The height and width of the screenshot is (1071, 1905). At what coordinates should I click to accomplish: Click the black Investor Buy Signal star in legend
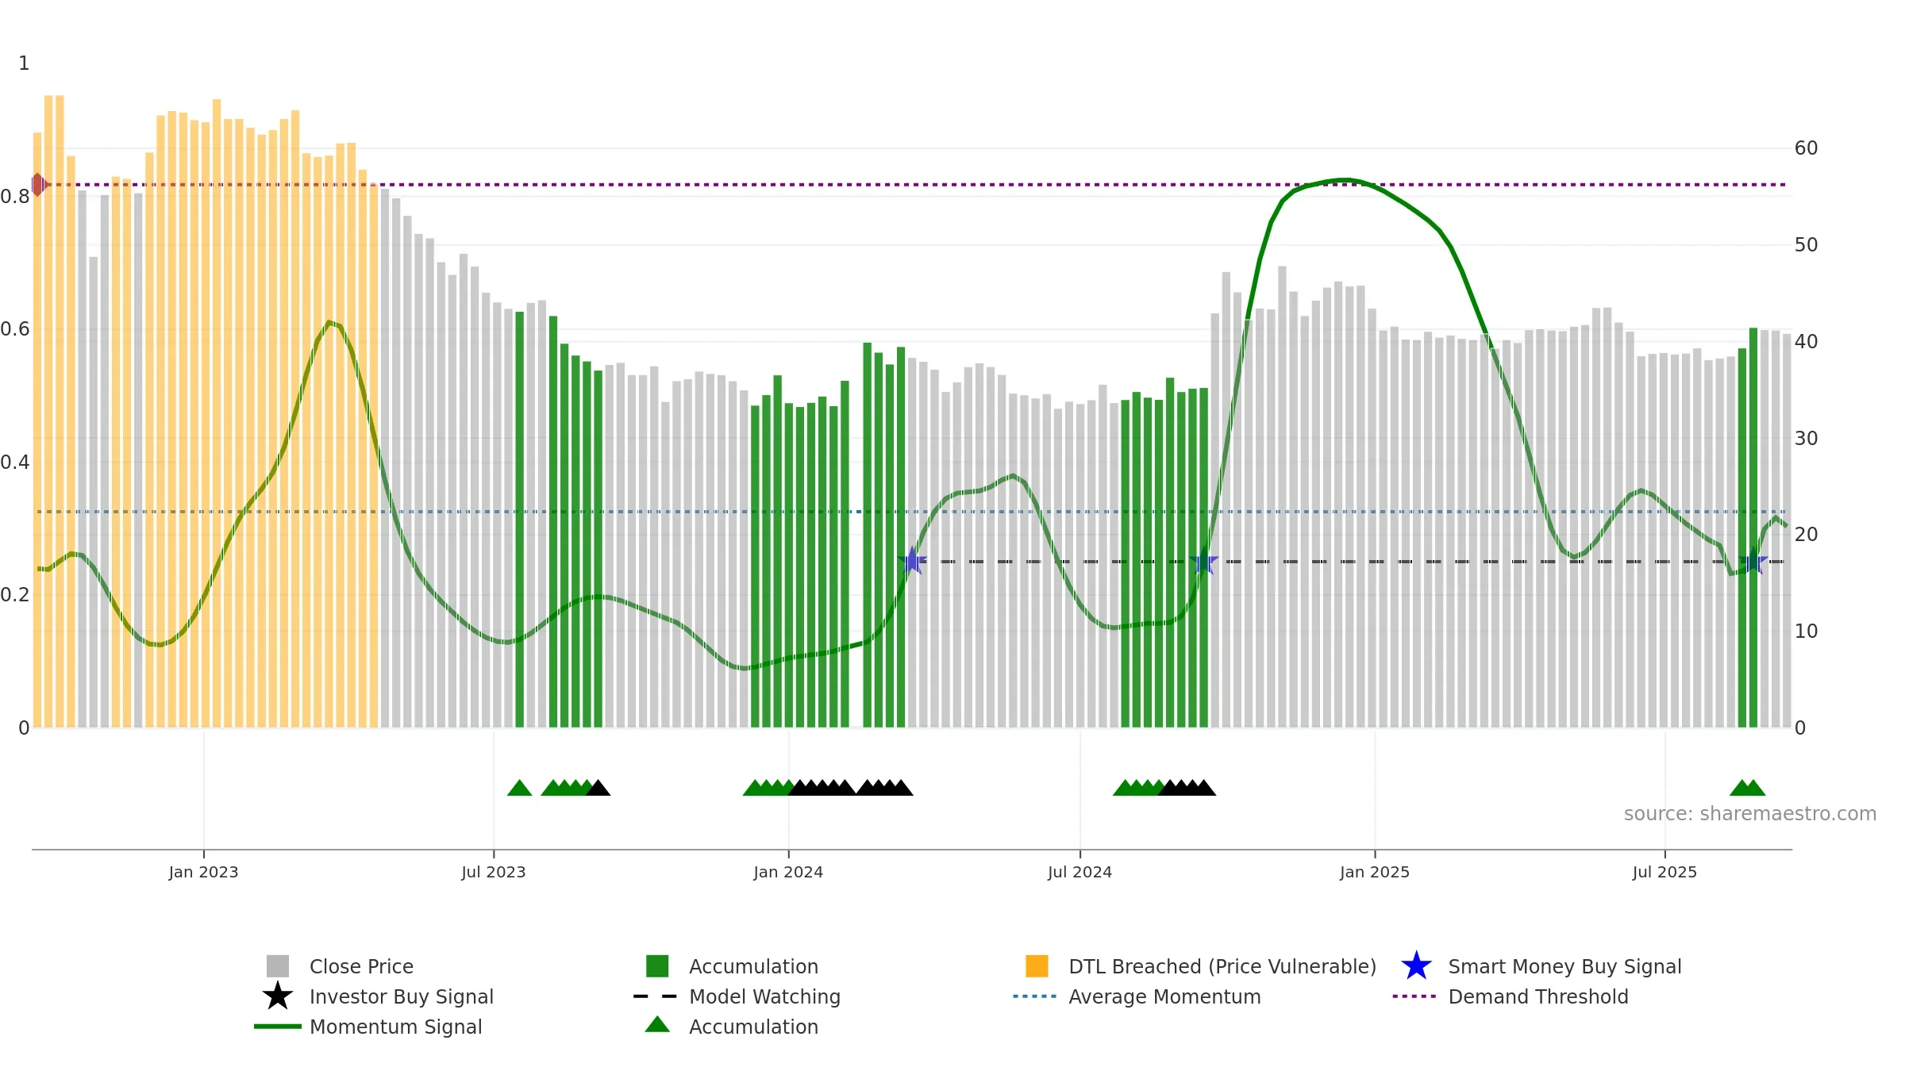click(x=278, y=996)
